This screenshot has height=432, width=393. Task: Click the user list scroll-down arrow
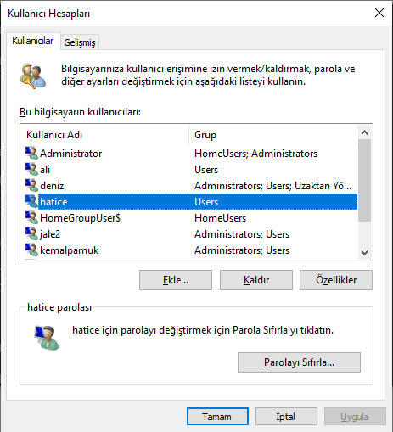click(365, 252)
